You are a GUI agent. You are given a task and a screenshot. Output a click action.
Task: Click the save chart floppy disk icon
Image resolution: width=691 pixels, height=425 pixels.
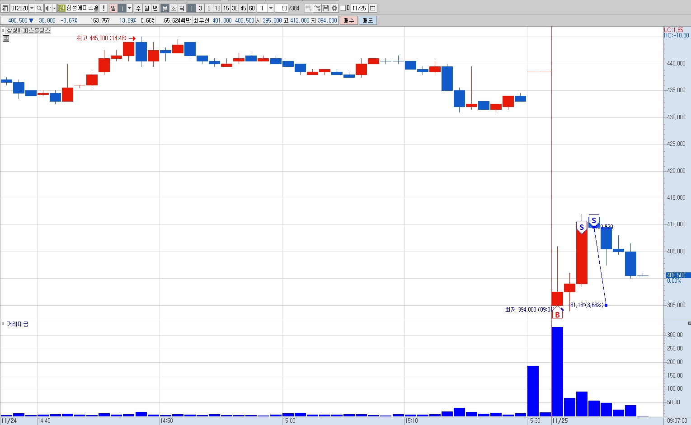(x=326, y=8)
